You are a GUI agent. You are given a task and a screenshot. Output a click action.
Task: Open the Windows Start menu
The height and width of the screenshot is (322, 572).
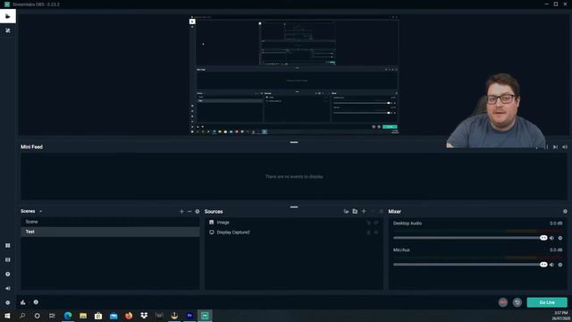(7, 316)
